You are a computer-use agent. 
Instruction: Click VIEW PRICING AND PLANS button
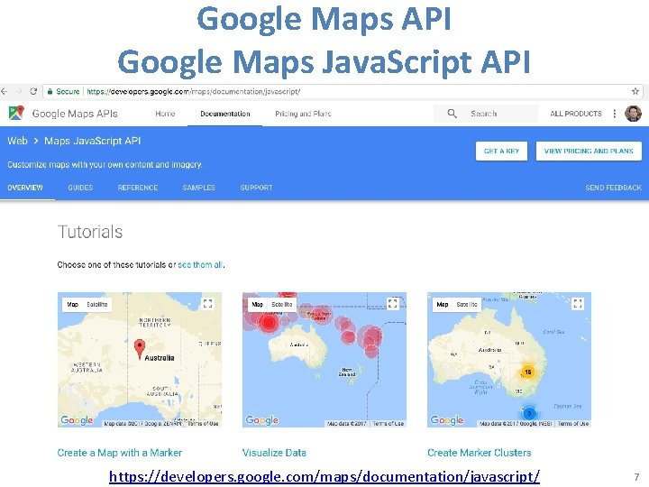click(x=589, y=152)
